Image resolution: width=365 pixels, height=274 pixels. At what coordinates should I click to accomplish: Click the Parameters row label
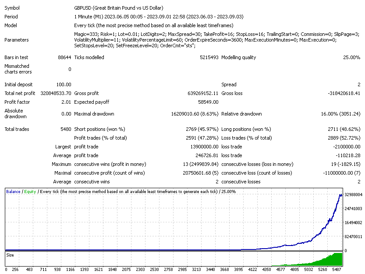[17, 40]
